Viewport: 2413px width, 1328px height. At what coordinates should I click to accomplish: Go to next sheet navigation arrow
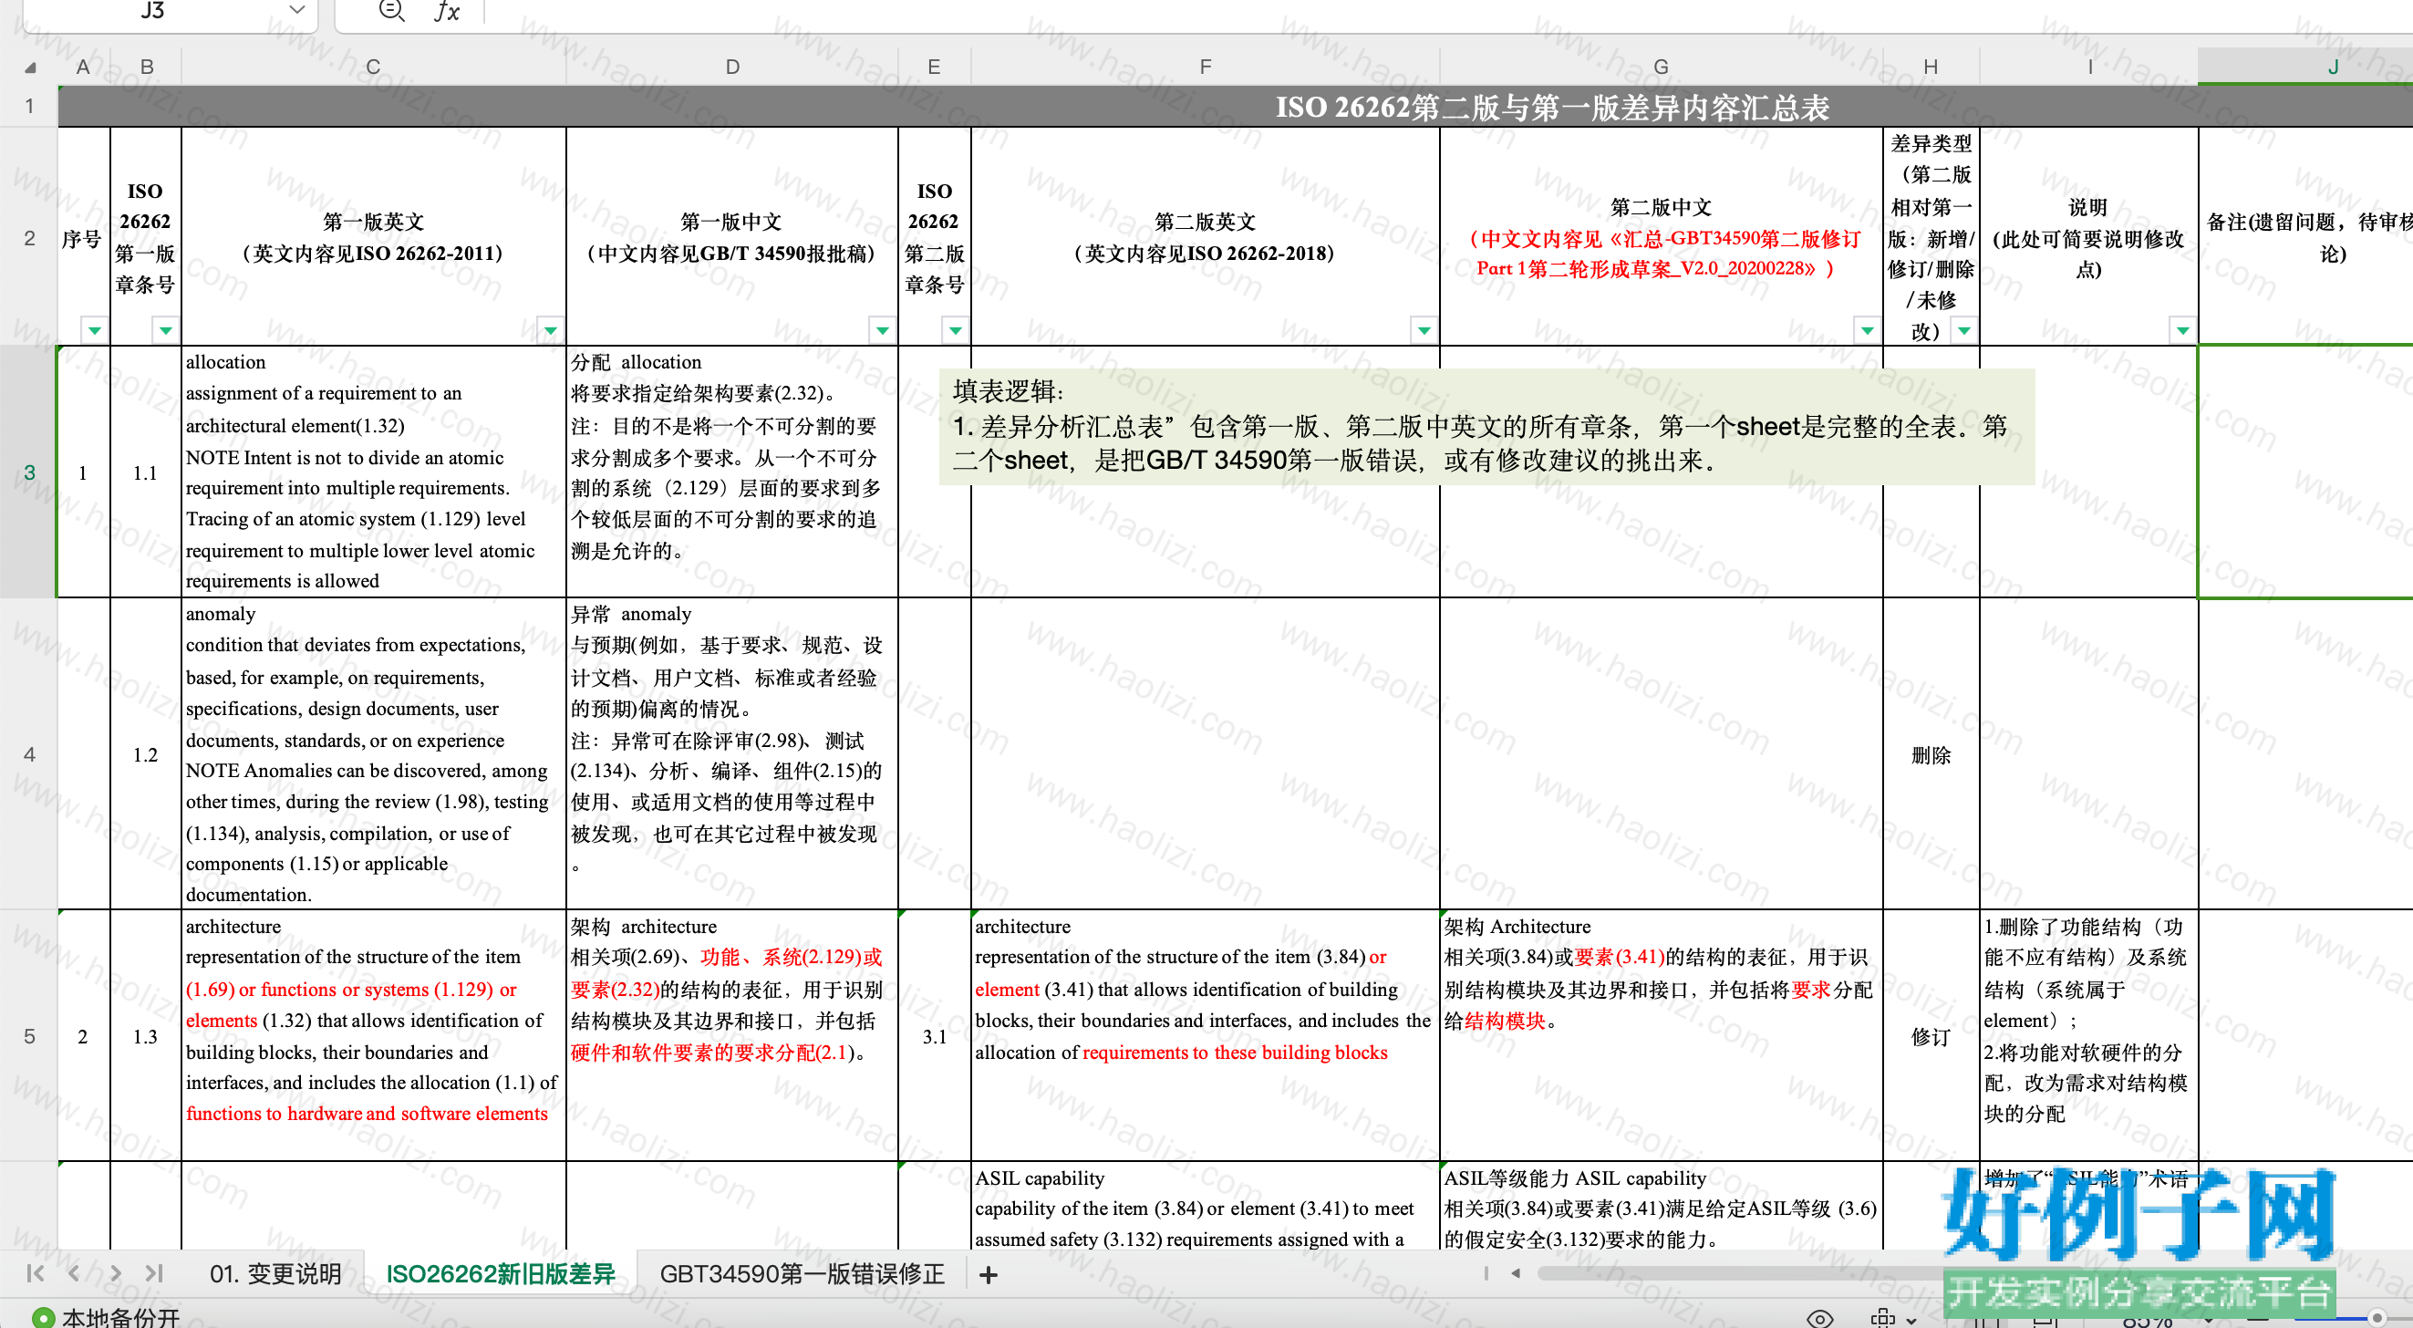pos(115,1272)
